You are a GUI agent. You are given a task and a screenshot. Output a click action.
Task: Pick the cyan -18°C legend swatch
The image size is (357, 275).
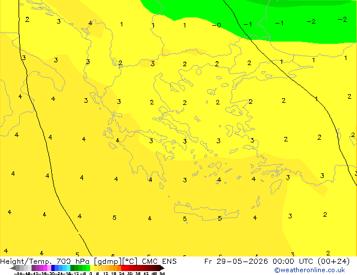[69, 268]
